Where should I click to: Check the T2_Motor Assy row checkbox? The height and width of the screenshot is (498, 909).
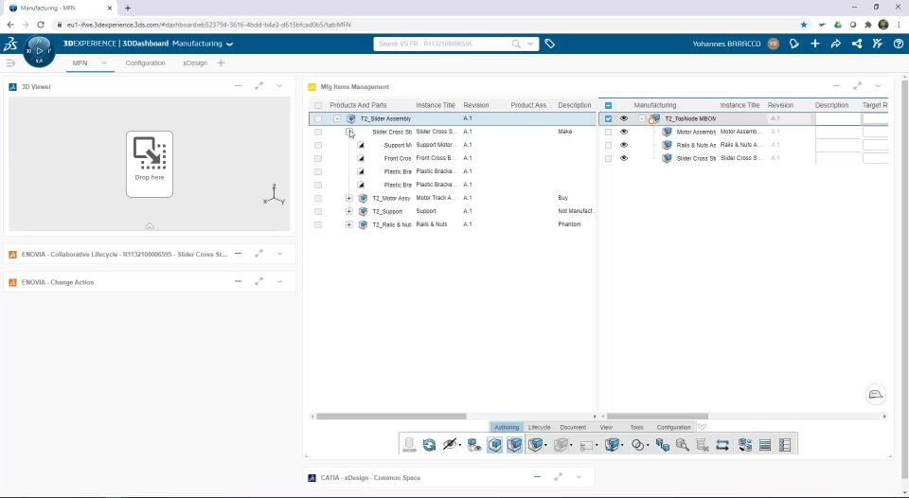318,198
